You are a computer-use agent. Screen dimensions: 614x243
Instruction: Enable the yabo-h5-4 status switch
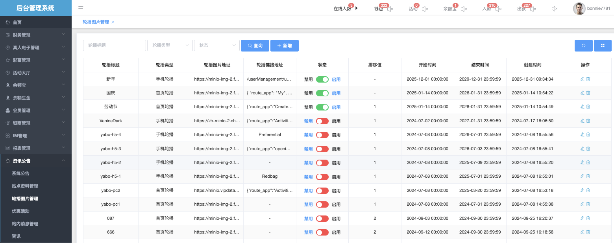pyautogui.click(x=322, y=135)
